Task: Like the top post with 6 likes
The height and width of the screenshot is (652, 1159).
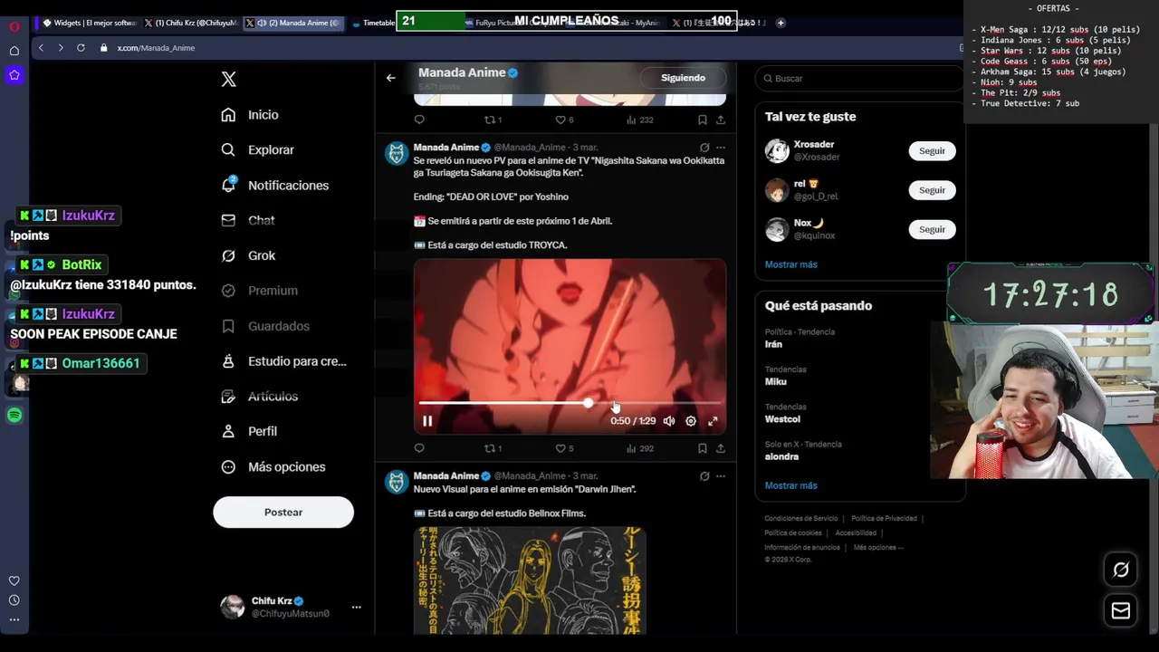Action: [564, 120]
